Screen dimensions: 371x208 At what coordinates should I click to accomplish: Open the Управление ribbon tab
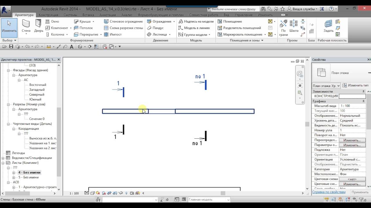click(243, 15)
